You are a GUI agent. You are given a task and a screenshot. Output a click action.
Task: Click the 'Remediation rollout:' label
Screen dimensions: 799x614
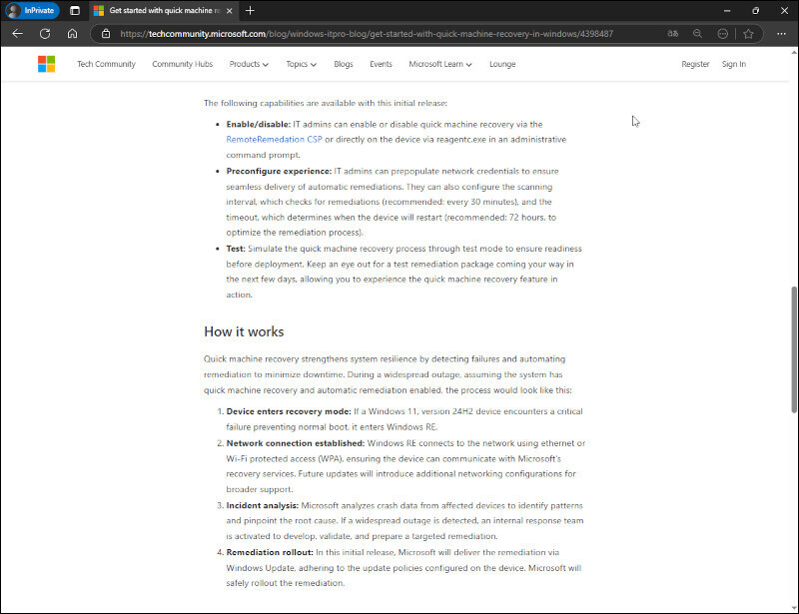(x=270, y=552)
